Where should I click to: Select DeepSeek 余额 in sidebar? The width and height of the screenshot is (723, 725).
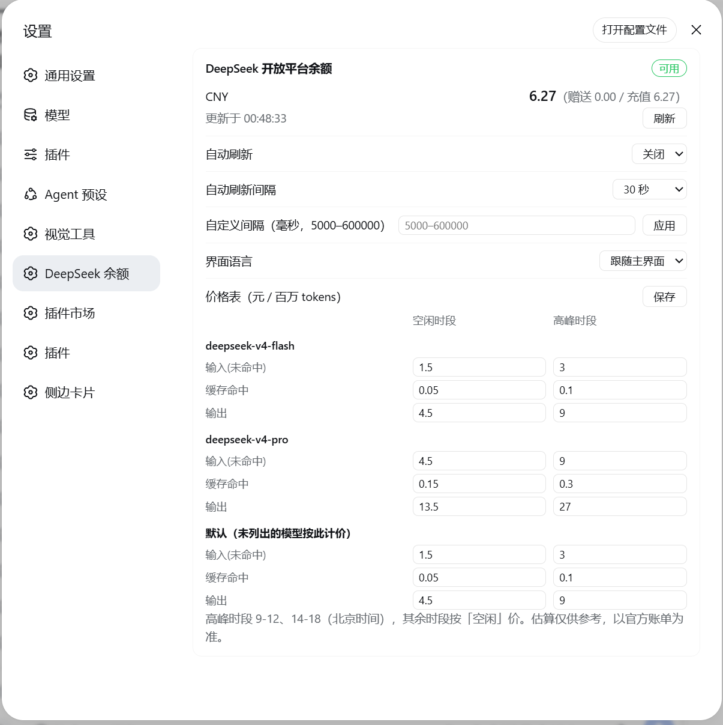click(86, 273)
